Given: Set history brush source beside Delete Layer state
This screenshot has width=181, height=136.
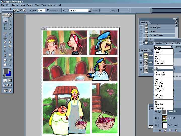Looking at the screenshot, I should [x=141, y=28].
